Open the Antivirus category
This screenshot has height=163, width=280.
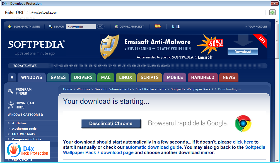pos(19,123)
